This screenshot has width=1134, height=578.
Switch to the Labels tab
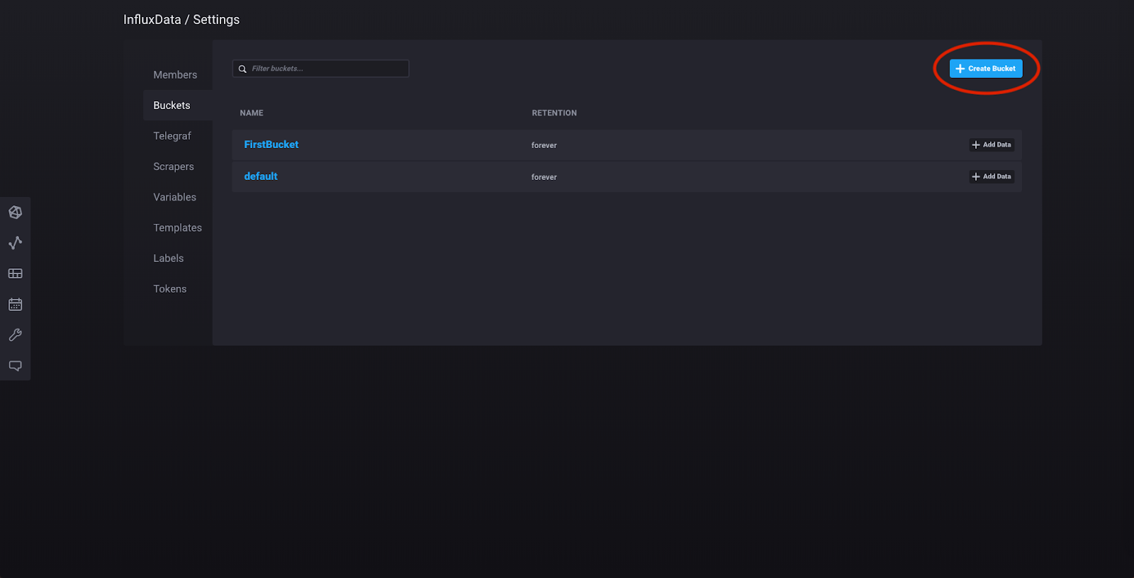pyautogui.click(x=169, y=259)
